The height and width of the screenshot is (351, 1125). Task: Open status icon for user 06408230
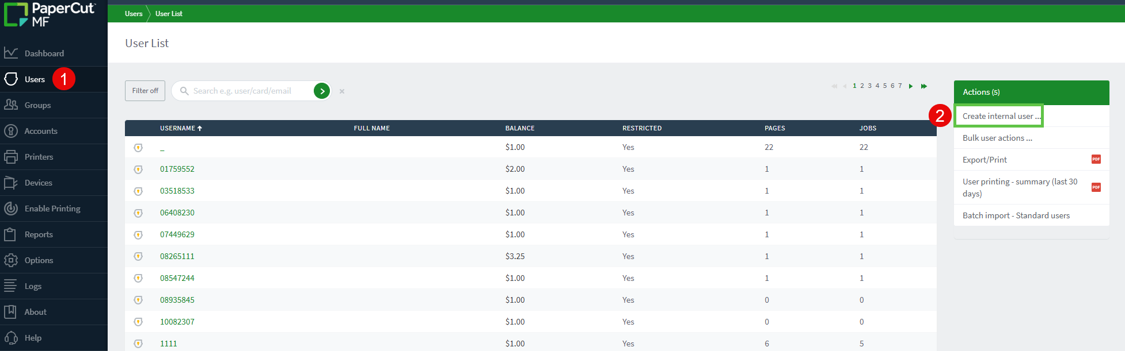(x=138, y=213)
